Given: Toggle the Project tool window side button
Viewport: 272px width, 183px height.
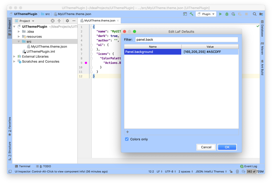Looking at the screenshot, I should point(10,28).
